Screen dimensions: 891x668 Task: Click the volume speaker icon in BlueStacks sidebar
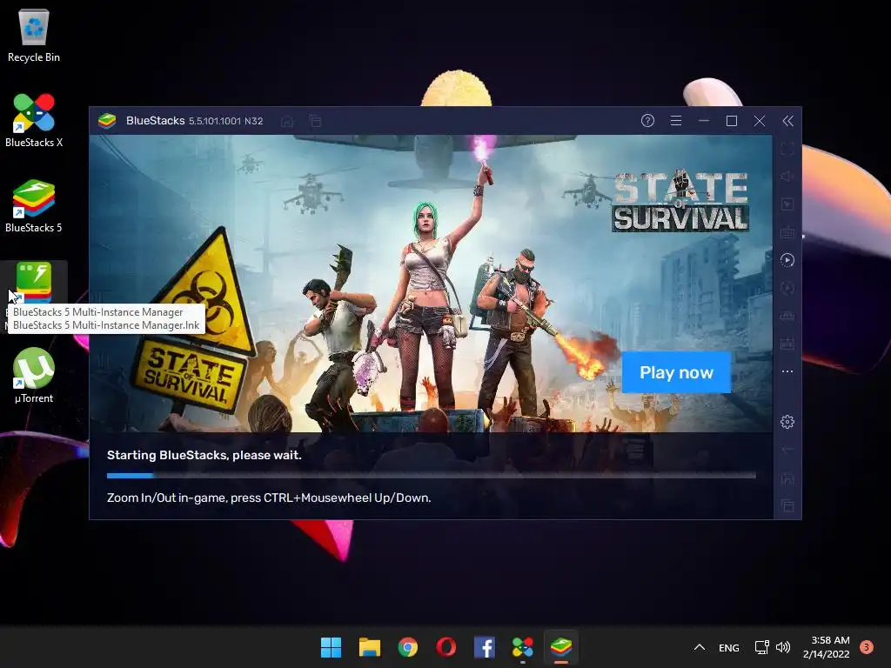(x=787, y=177)
